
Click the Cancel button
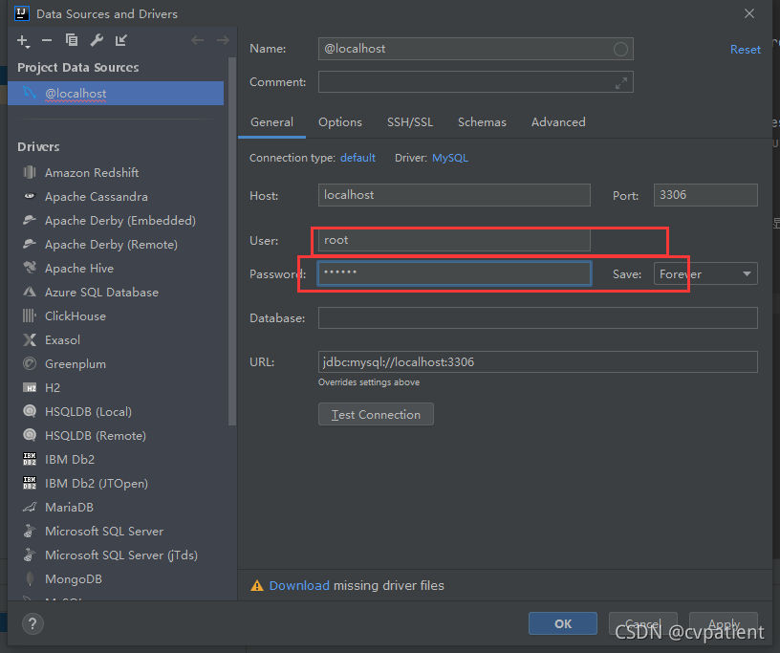[x=642, y=623]
